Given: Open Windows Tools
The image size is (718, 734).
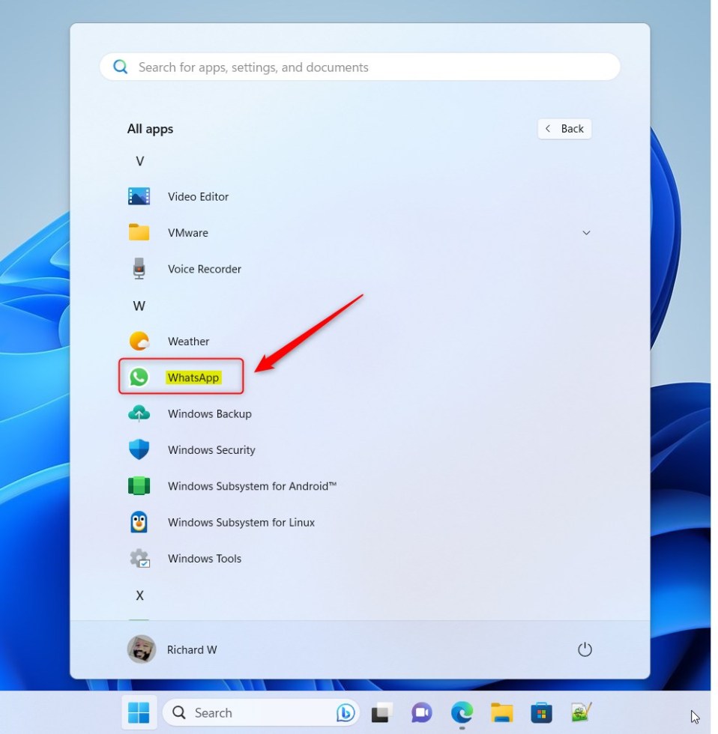Looking at the screenshot, I should point(204,559).
